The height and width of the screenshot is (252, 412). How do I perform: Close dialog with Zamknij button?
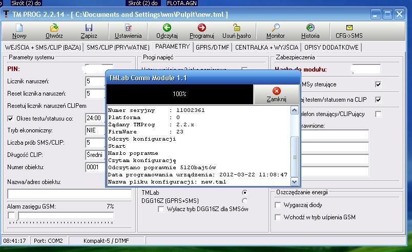click(x=276, y=95)
